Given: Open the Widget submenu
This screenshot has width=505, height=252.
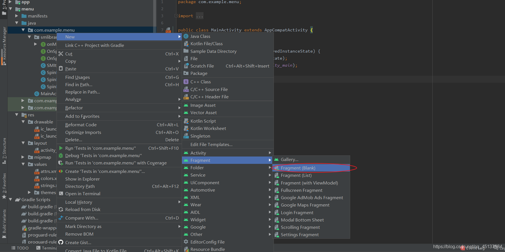Looking at the screenshot, I should [x=228, y=220].
